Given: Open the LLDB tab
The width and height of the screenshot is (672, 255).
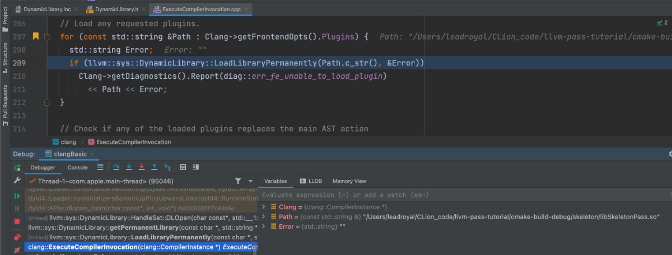Looking at the screenshot, I should click(311, 181).
